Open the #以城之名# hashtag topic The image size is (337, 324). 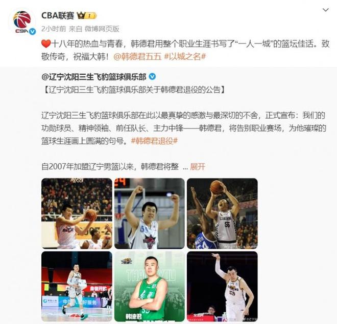(x=185, y=57)
